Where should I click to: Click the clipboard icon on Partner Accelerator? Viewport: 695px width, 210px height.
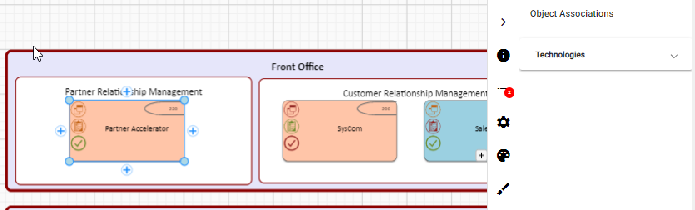(x=78, y=126)
